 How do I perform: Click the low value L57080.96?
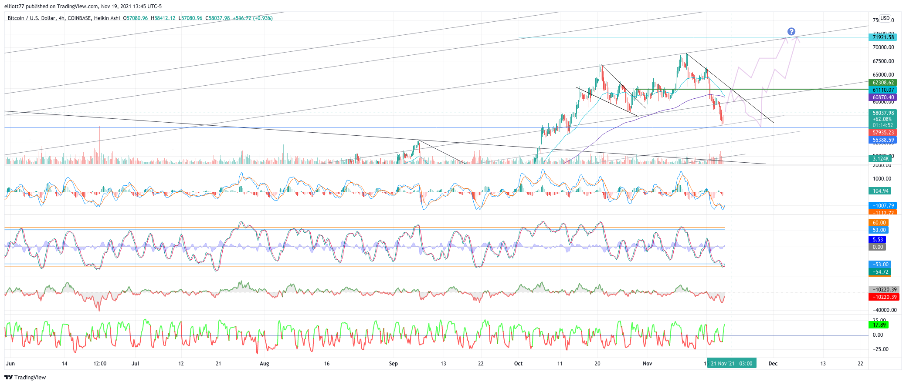pos(190,18)
